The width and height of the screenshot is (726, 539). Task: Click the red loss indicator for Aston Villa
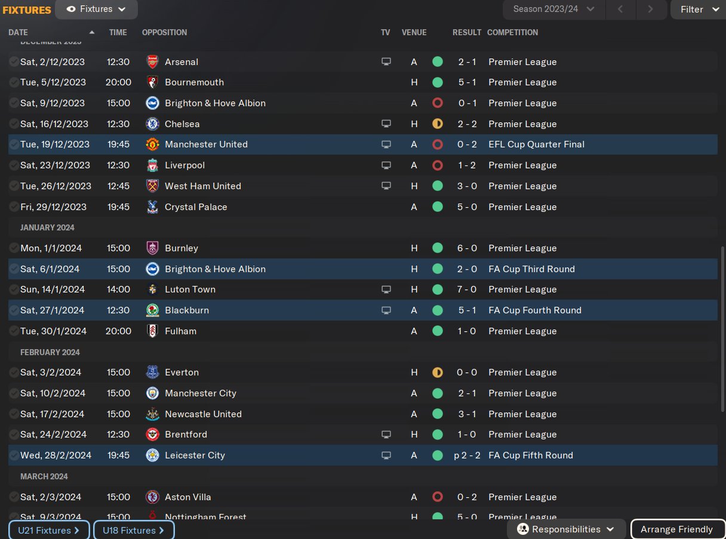(x=438, y=497)
